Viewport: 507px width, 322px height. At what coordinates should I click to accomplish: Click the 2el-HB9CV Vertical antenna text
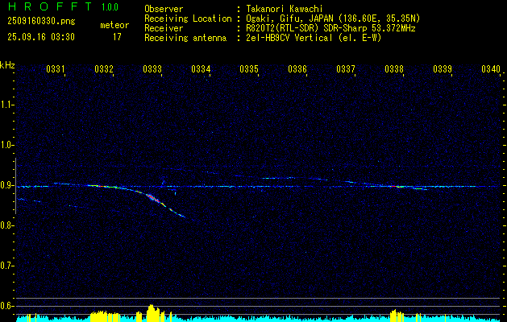(x=314, y=38)
